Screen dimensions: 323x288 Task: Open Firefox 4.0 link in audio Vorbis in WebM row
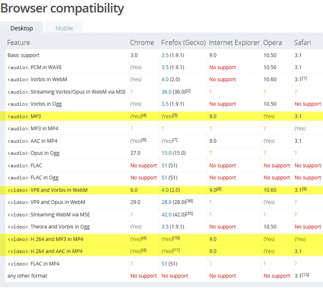(165, 79)
